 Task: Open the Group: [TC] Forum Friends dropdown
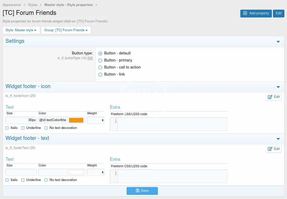point(66,30)
